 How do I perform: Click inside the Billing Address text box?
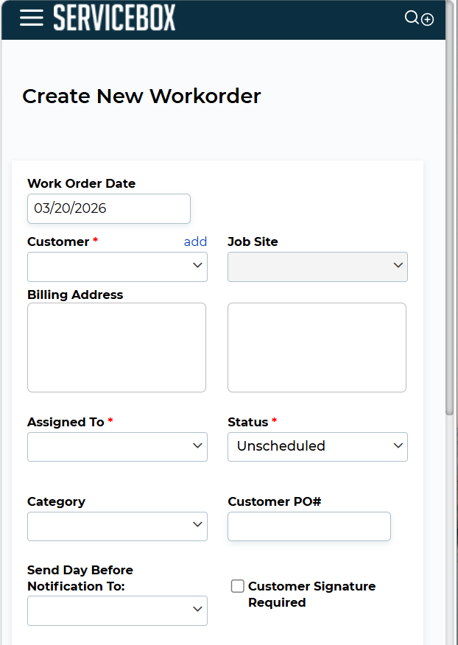(116, 347)
